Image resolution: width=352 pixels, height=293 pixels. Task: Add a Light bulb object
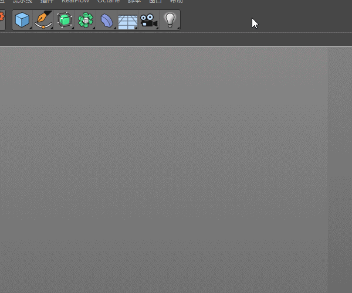170,20
